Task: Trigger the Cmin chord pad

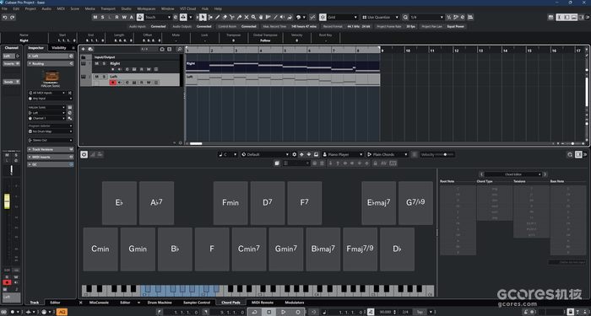Action: coord(100,249)
